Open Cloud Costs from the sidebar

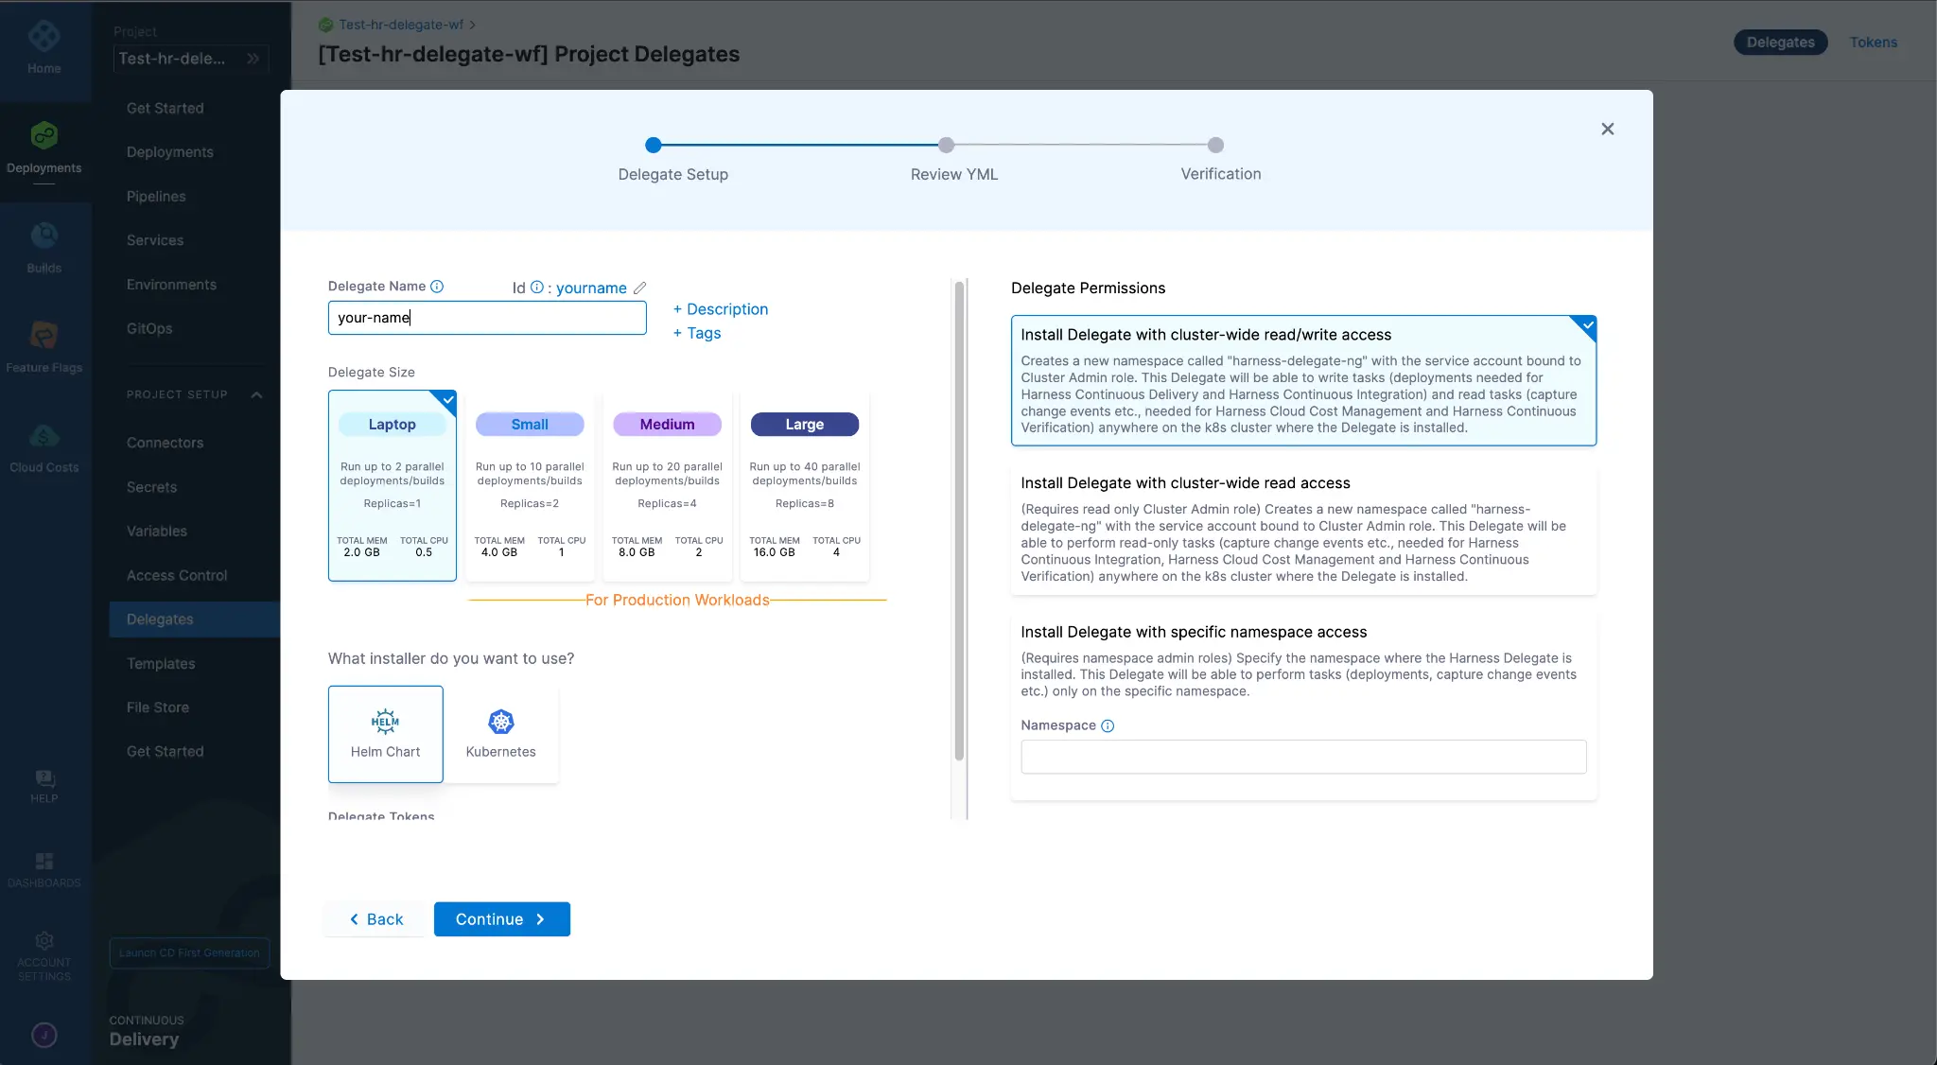tap(44, 445)
